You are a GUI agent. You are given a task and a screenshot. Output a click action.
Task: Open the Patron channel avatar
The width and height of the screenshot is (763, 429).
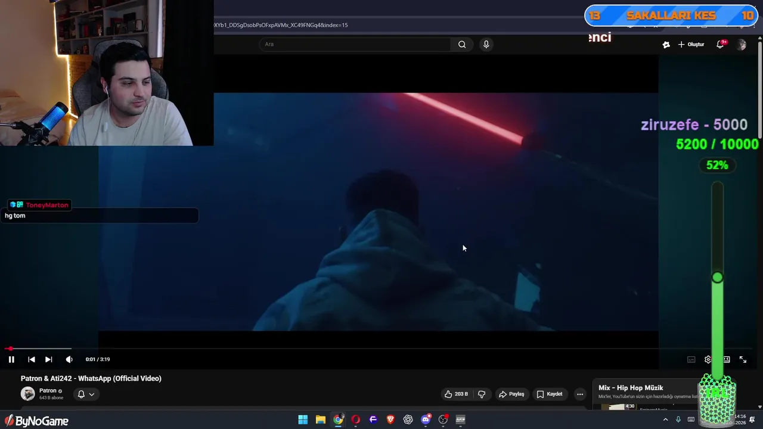tap(28, 394)
